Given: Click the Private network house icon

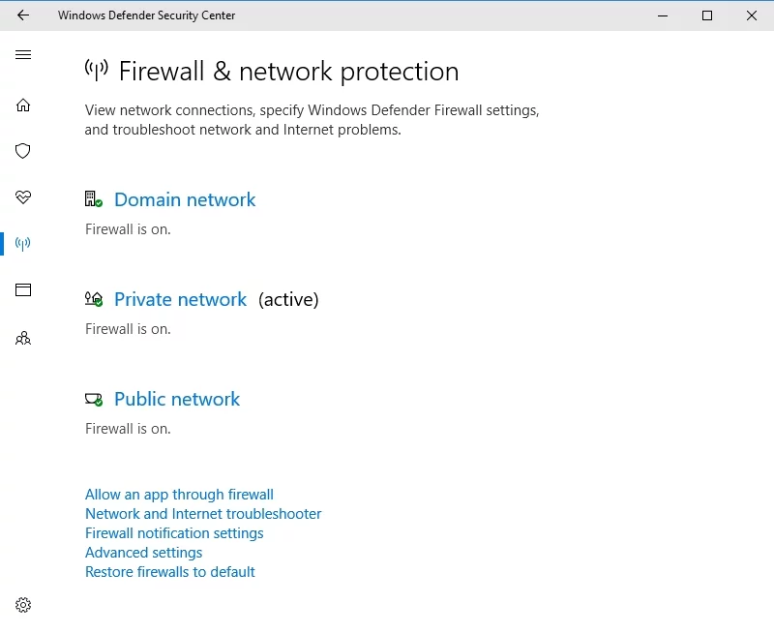Looking at the screenshot, I should [x=93, y=299].
